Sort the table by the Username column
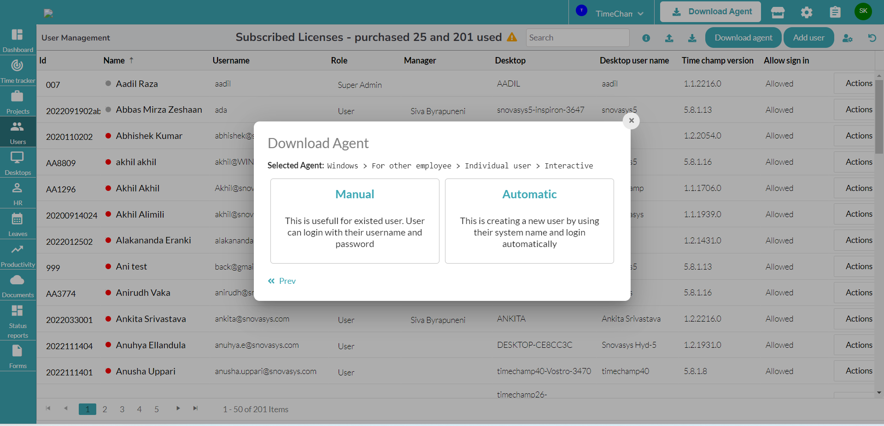 click(231, 60)
